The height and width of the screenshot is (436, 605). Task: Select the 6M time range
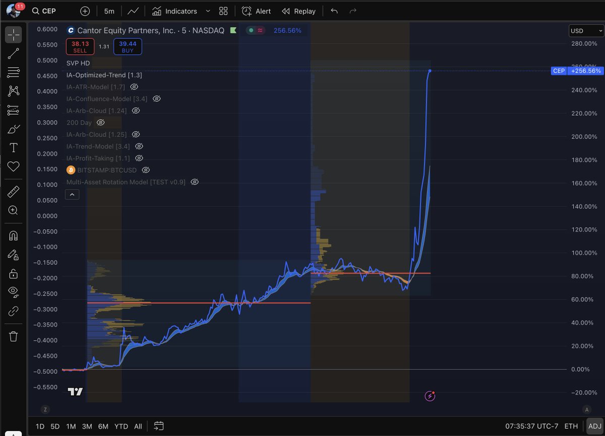point(103,426)
